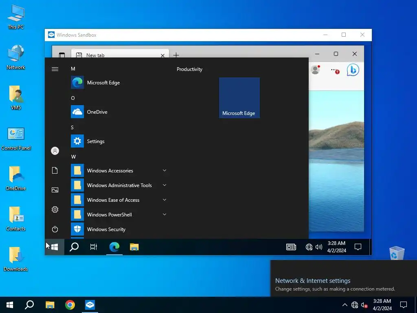
Task: Click the Sandbox Start button
Action: 55,247
